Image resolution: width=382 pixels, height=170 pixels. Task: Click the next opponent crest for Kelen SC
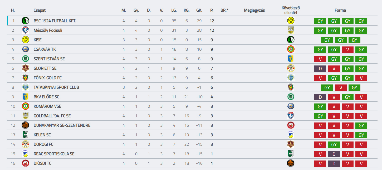point(291,135)
